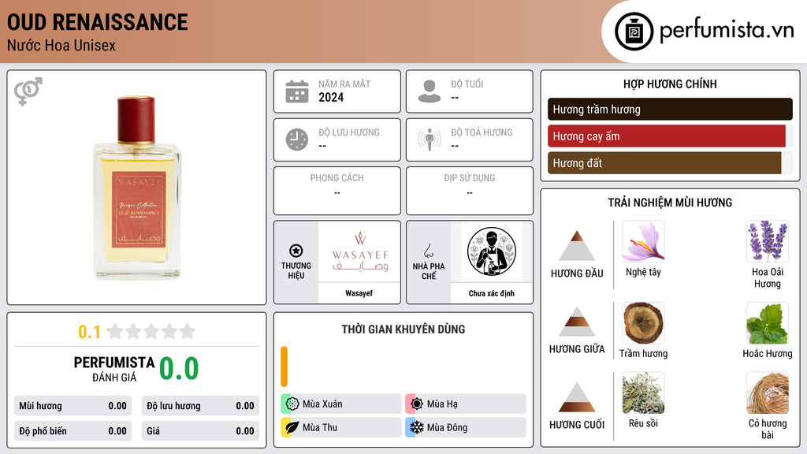This screenshot has height=454, width=807.
Task: Click the Nghệ tây saffron image
Action: point(643,241)
